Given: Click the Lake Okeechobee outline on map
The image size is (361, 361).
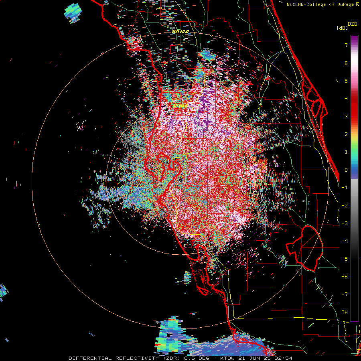Looking at the screenshot, I should point(304,248).
